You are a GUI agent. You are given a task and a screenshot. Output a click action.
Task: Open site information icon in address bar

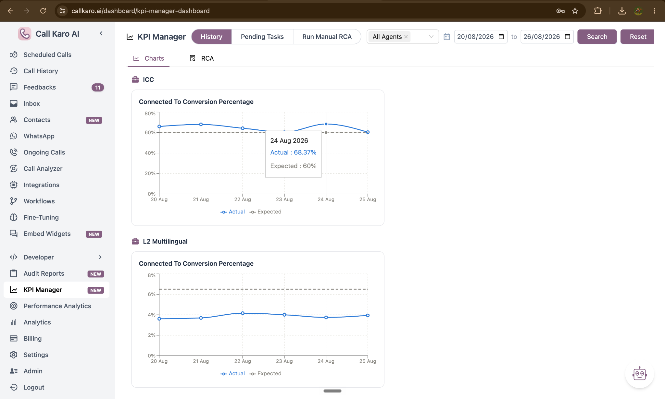point(62,11)
